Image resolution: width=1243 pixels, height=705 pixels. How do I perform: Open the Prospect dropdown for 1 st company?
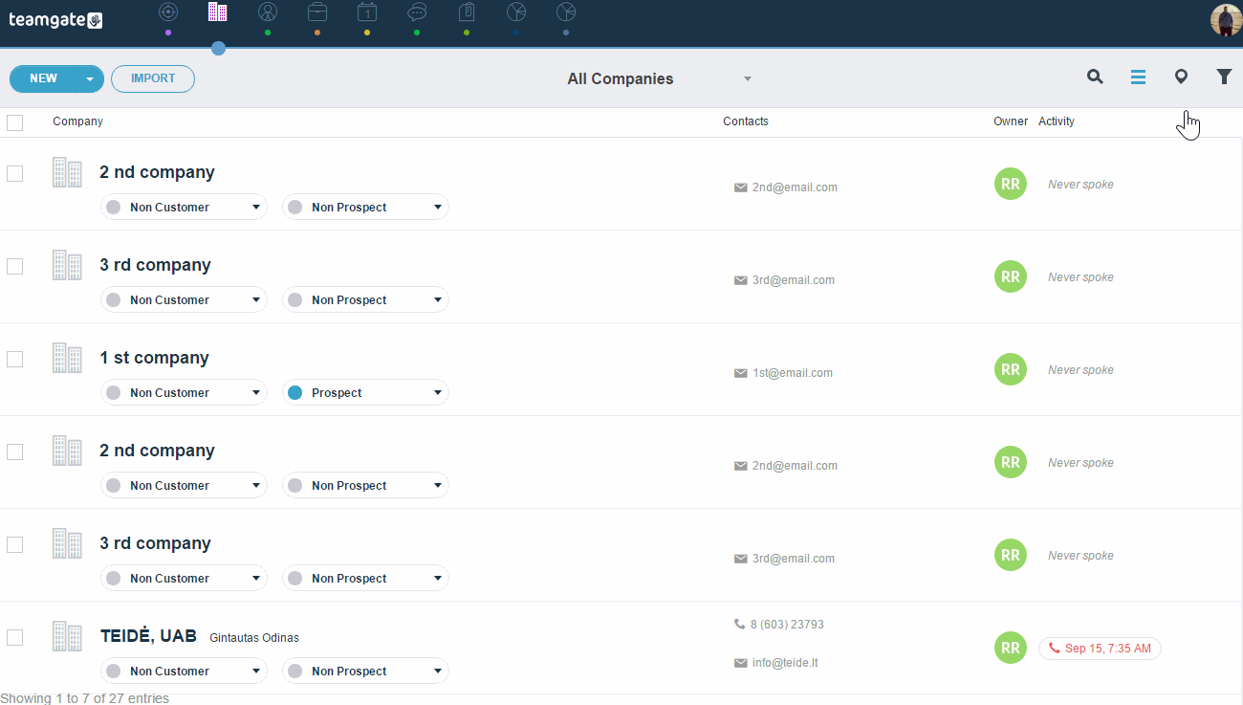click(x=365, y=392)
